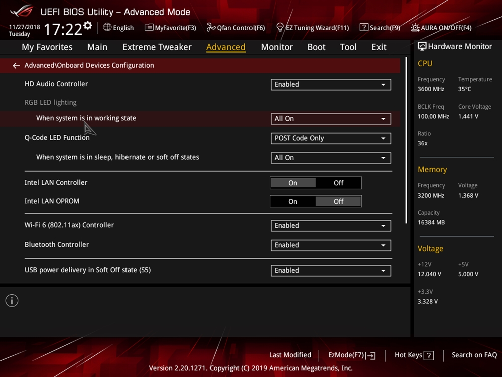Set Intel LAN Controller to On
The image size is (502, 377).
click(x=293, y=183)
